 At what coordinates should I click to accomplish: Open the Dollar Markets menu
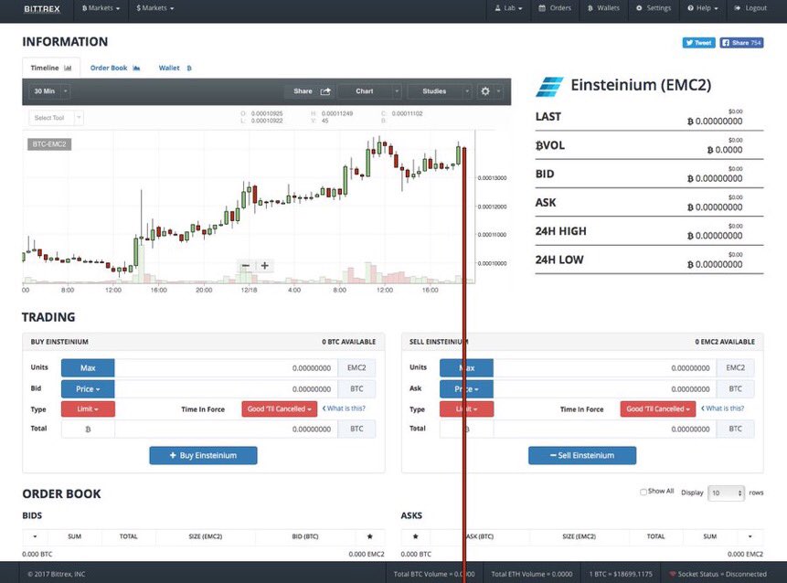(155, 8)
